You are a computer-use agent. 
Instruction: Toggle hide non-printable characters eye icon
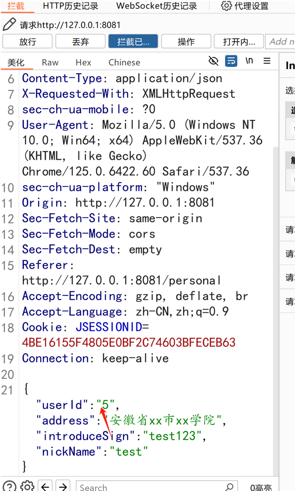(x=213, y=61)
